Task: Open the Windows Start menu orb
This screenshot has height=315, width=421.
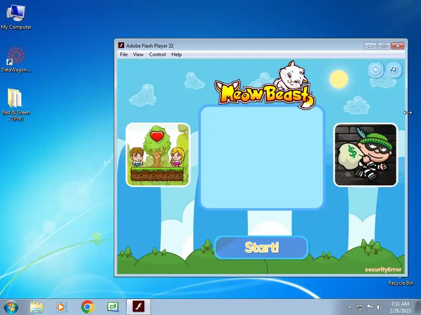Action: tap(11, 307)
